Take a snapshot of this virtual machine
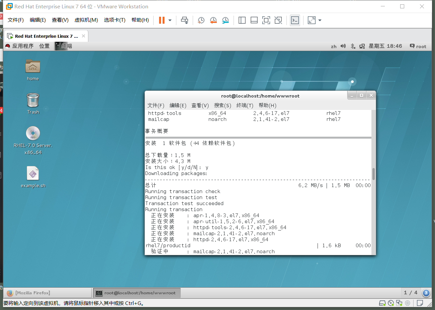The height and width of the screenshot is (310, 435). (201, 20)
